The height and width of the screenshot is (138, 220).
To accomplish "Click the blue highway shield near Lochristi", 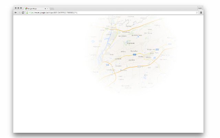I will [x=134, y=55].
